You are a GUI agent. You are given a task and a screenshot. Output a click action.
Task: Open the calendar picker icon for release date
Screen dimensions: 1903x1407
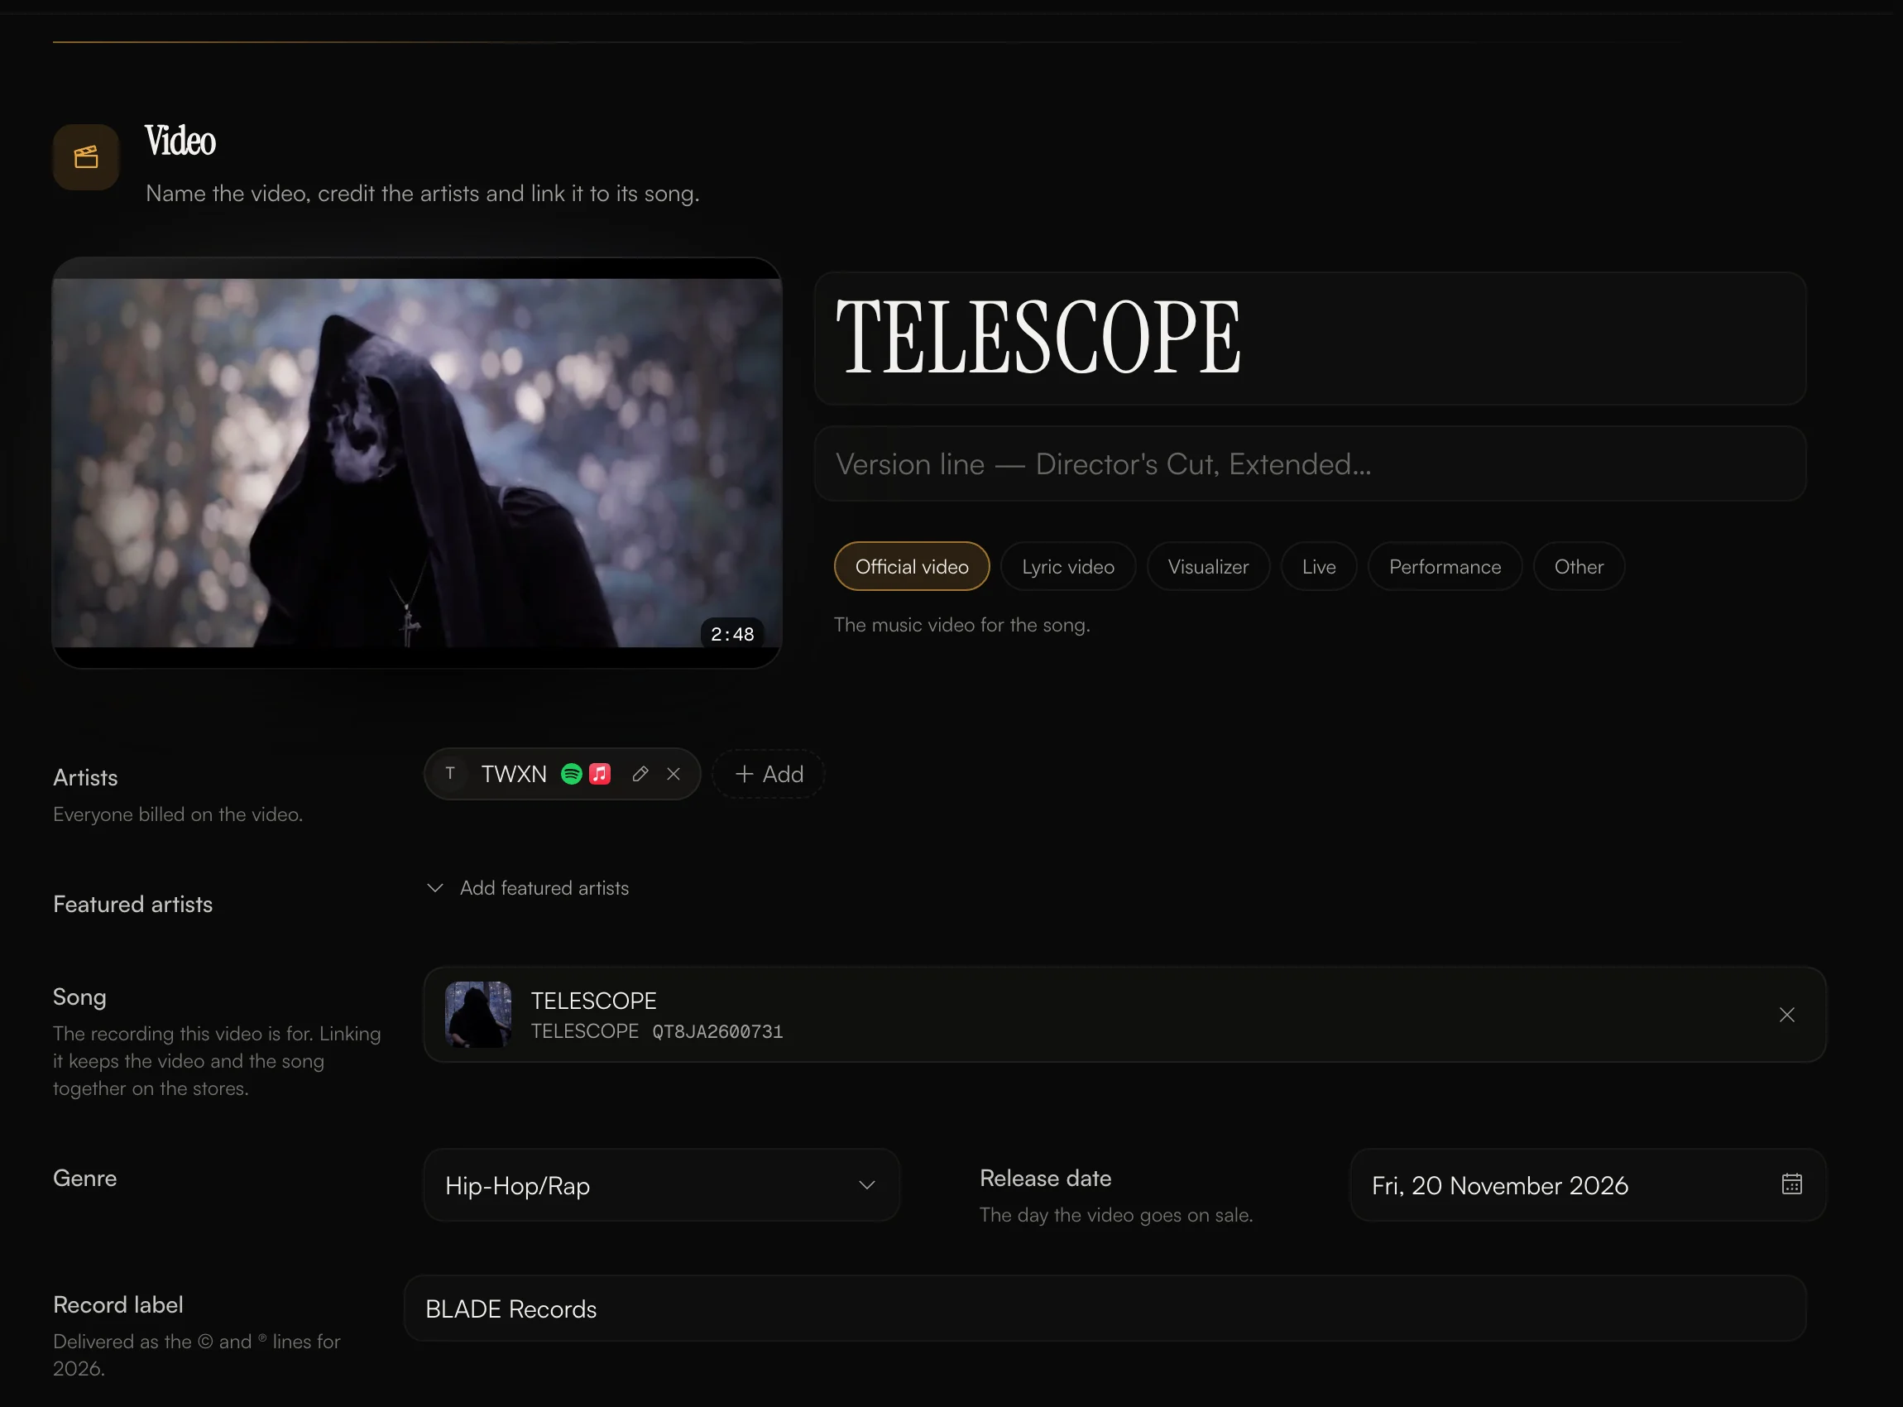(x=1791, y=1184)
